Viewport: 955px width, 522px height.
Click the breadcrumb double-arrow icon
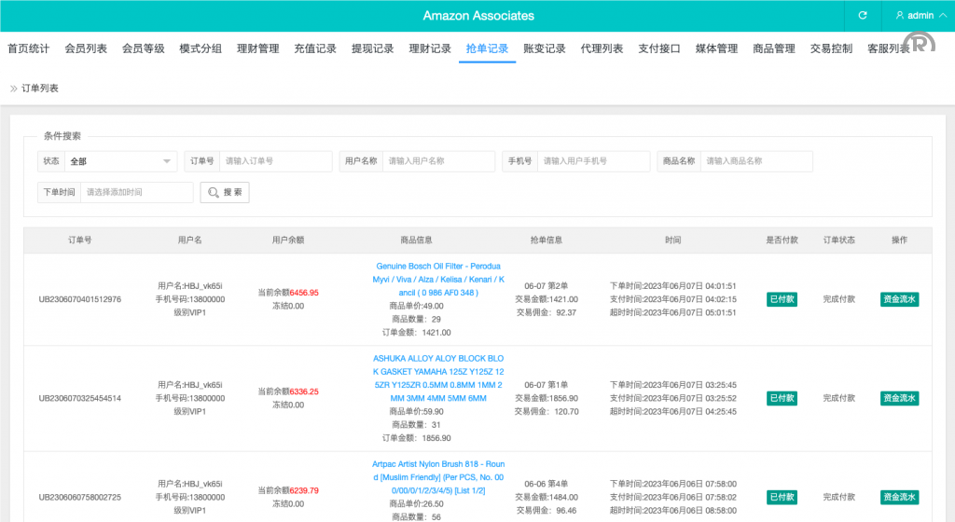coord(13,89)
